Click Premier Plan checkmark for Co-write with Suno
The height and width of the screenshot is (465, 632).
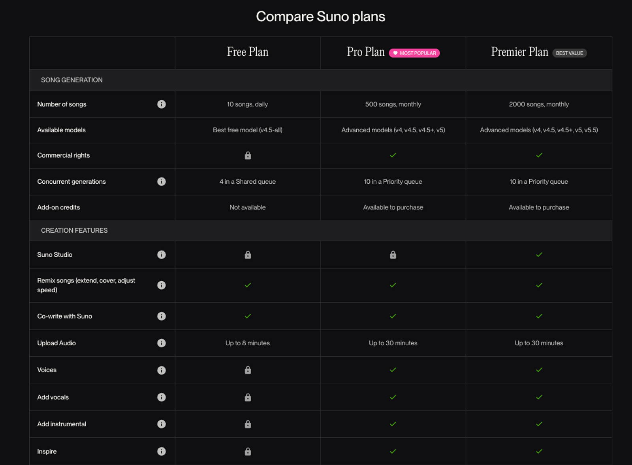pos(539,316)
